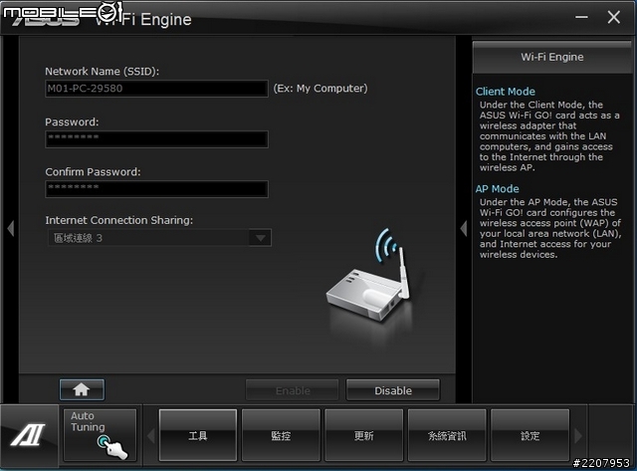This screenshot has width=637, height=471.
Task: Click the '(Ex: My Computer)' hint text
Action: pos(320,89)
